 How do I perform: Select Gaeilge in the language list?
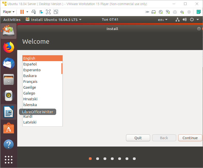click(42, 87)
